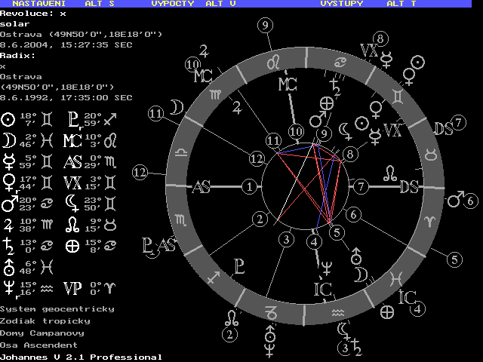The image size is (483, 362).
Task: Click the Mars symbol in the left planet table
Action: coord(8,203)
